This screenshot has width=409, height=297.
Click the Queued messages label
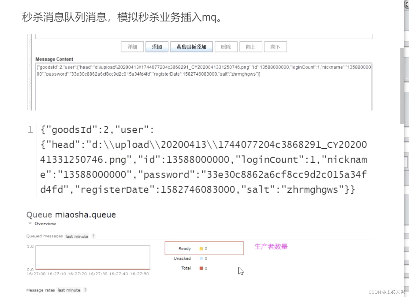44,236
